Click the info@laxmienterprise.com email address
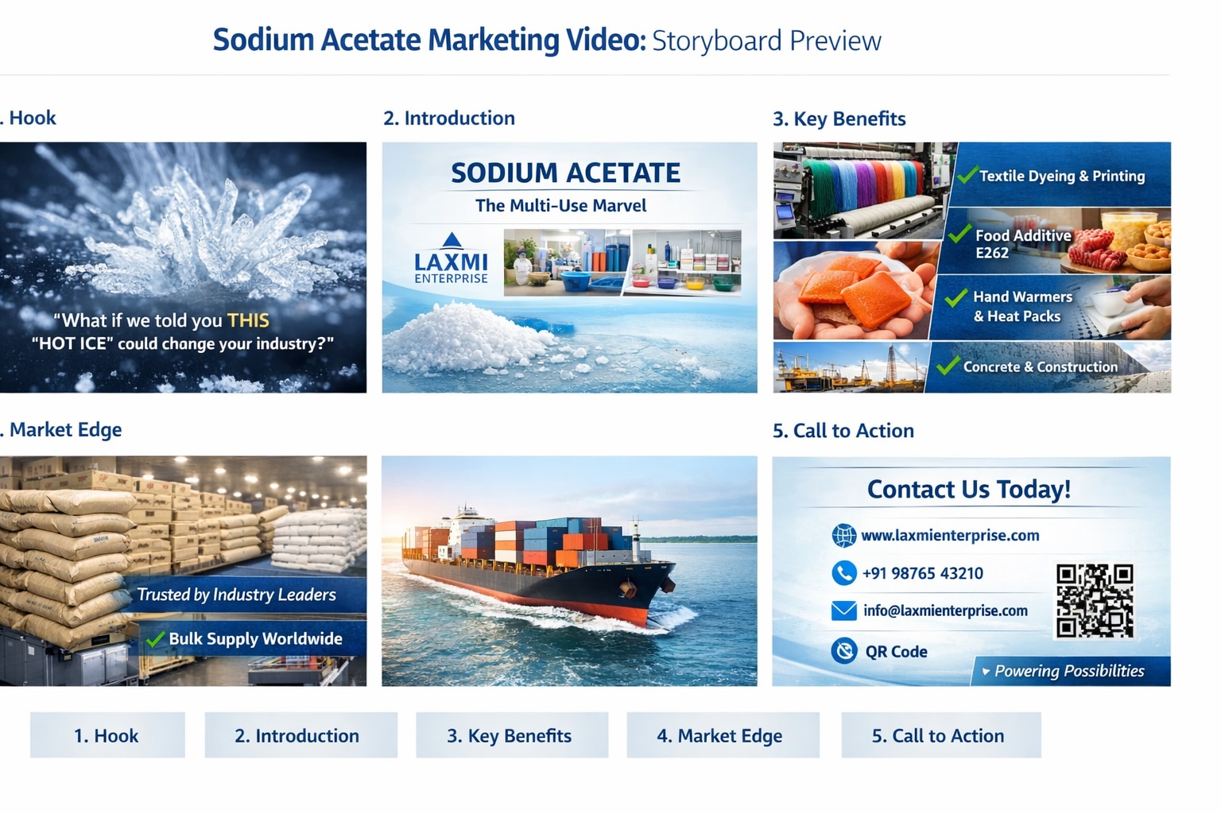 (945, 610)
